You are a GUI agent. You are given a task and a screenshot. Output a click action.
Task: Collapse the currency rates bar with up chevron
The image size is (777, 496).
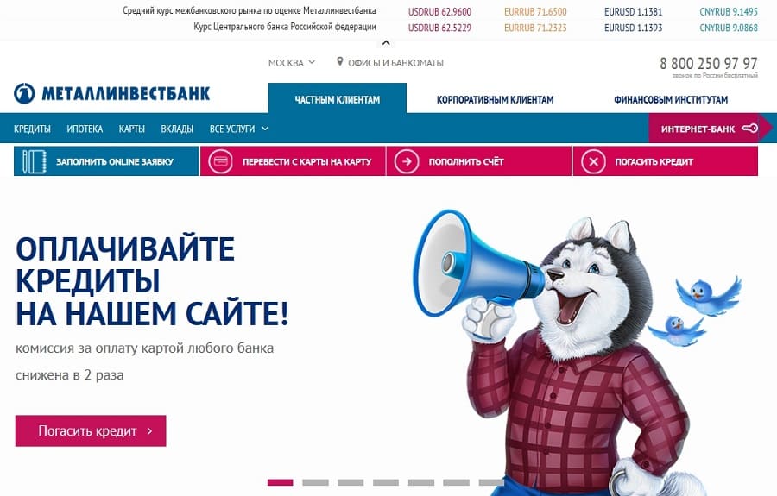click(x=386, y=43)
